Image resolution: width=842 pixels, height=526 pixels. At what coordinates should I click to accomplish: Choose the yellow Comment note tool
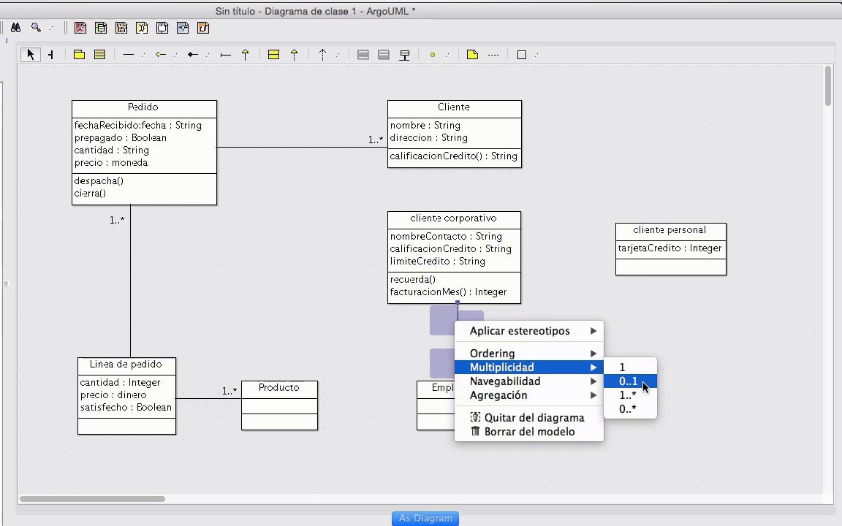pos(472,55)
